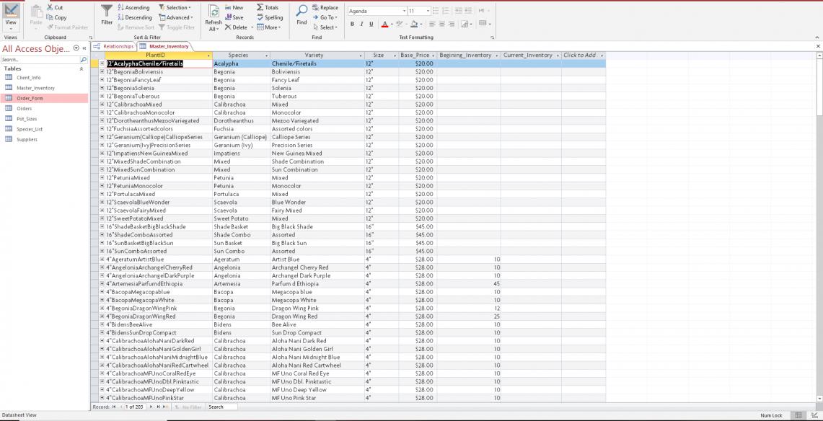
Task: Click the Copy button
Action: [x=56, y=17]
